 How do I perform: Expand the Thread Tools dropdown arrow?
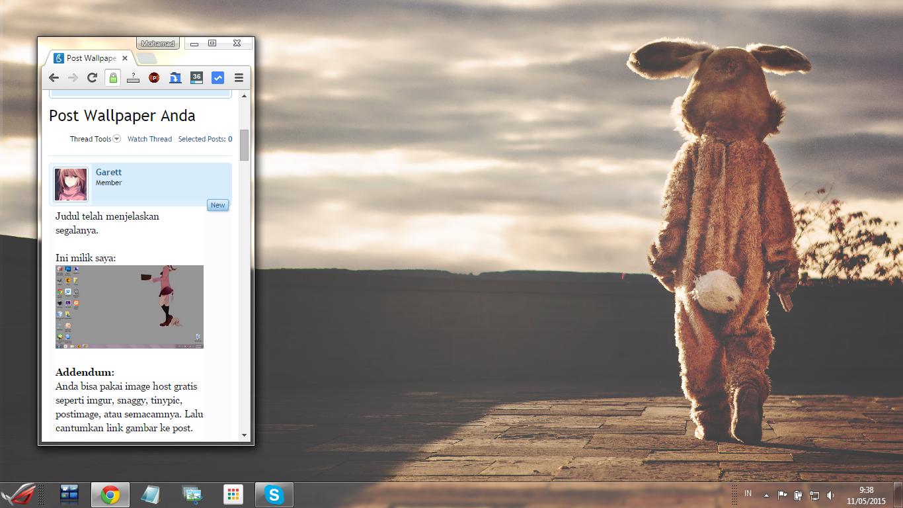point(117,139)
